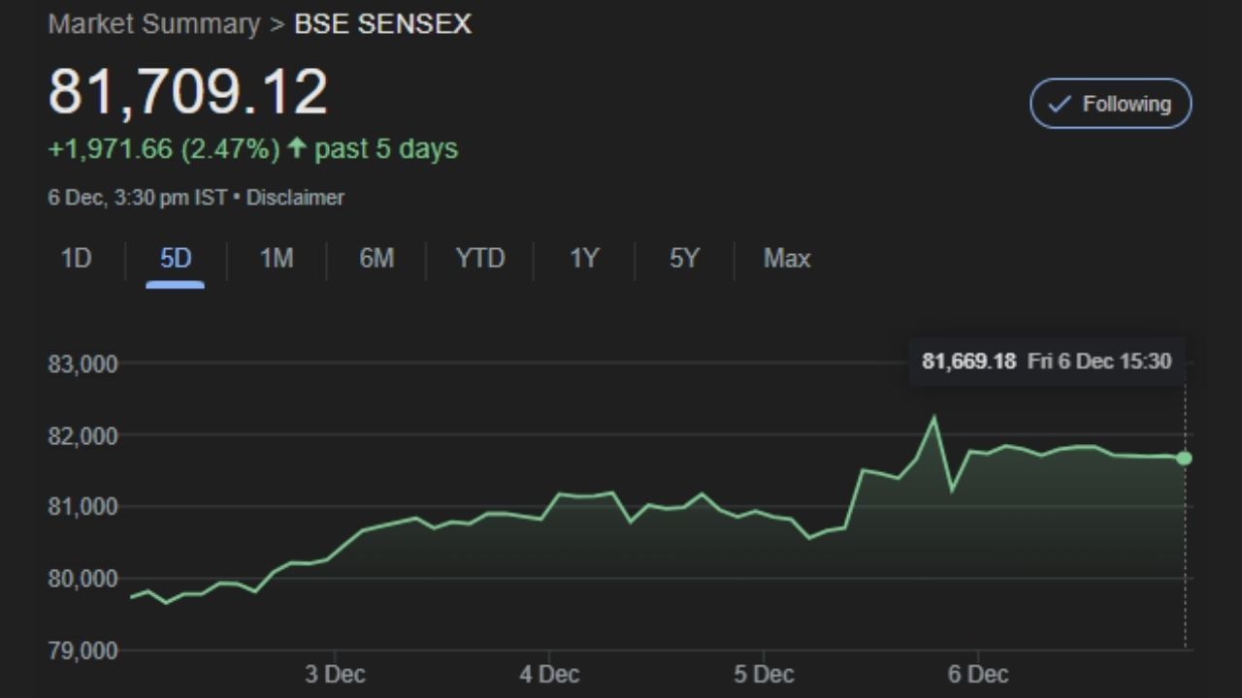Open the 5Y chart range

pos(684,259)
